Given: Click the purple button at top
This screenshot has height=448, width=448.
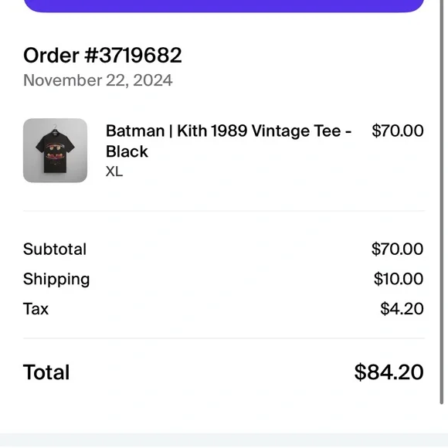Looking at the screenshot, I should click(224, 5).
